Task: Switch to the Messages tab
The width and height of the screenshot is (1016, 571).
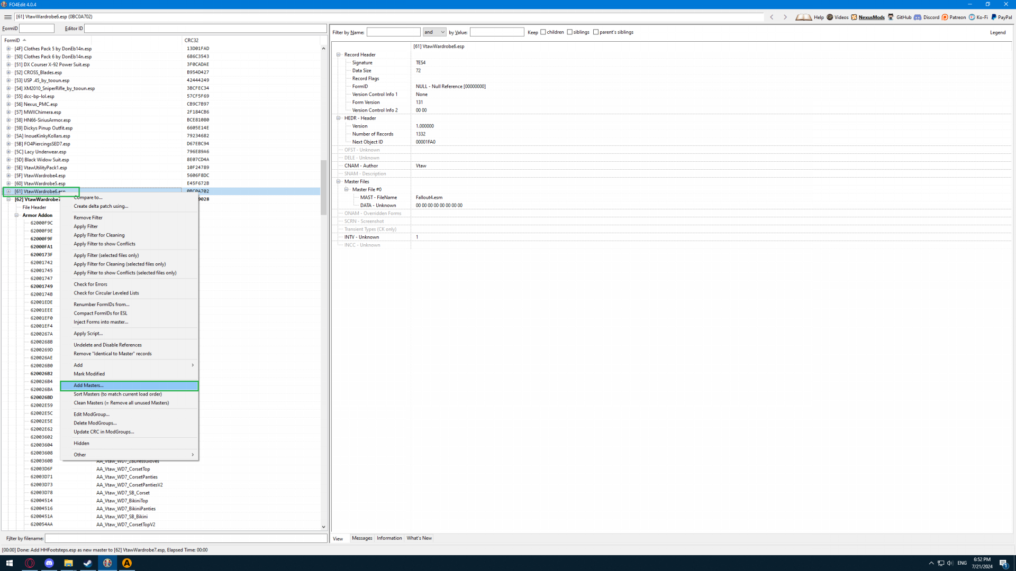Action: point(362,538)
